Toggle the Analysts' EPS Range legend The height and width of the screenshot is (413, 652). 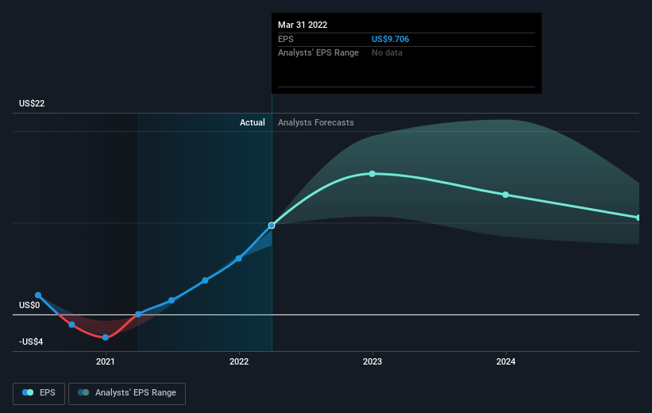coord(127,393)
